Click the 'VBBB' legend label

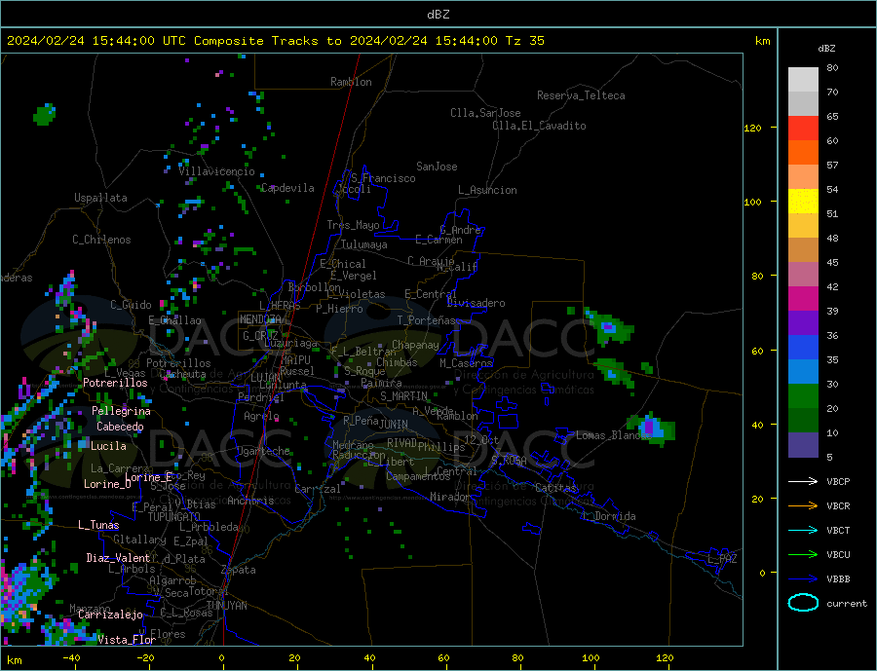point(838,578)
